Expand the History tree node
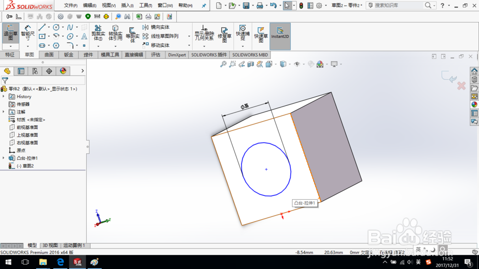 4,97
